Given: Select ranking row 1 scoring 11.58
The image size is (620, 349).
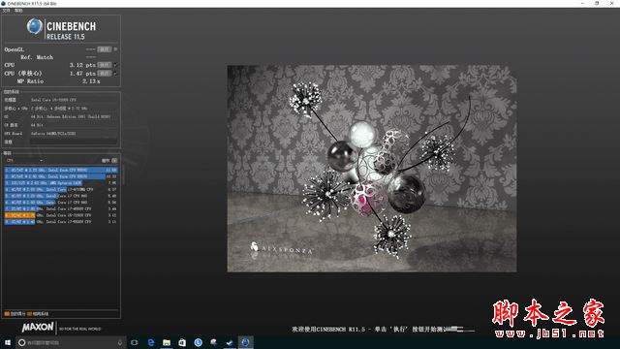Looking at the screenshot, I should click(x=61, y=171).
